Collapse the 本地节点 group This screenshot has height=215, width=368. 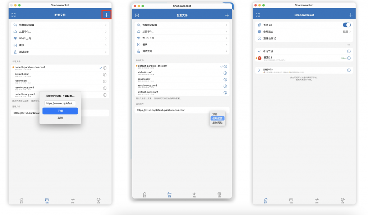click(x=259, y=51)
